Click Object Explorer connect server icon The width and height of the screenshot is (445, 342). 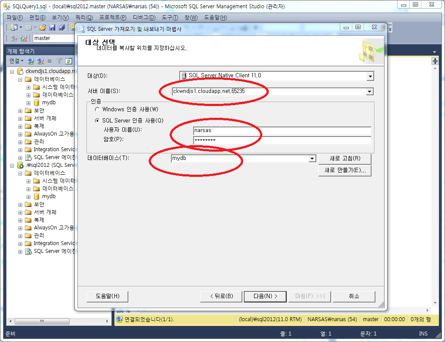click(30, 61)
